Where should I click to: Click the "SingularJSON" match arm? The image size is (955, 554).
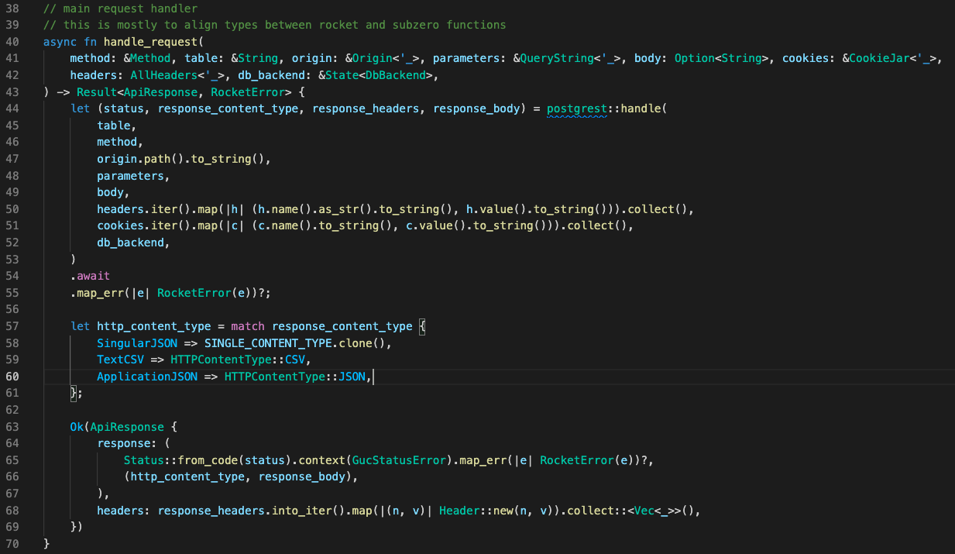pos(137,342)
